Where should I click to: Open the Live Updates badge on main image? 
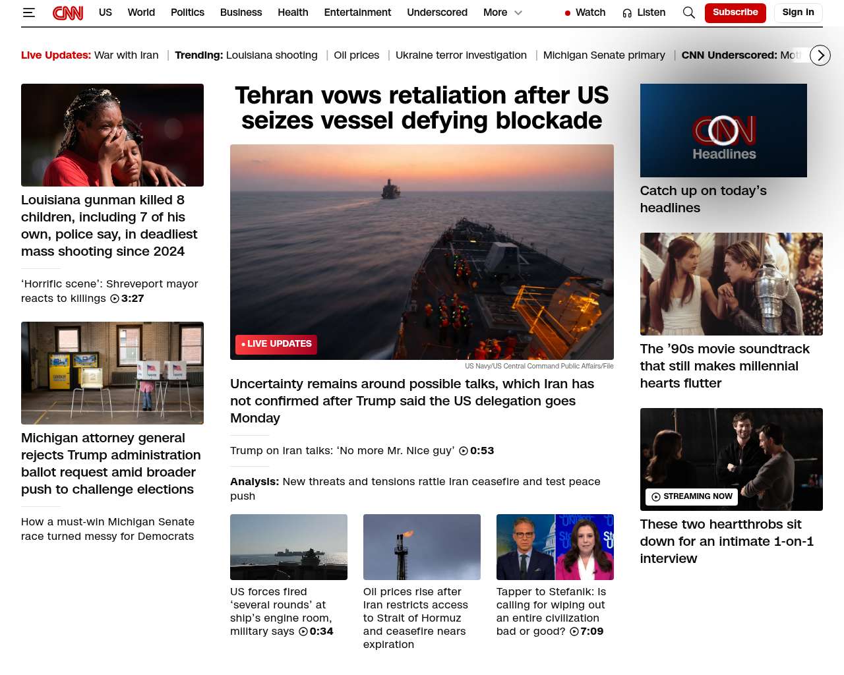pos(276,344)
